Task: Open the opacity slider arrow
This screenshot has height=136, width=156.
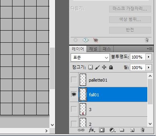Action: (149, 57)
